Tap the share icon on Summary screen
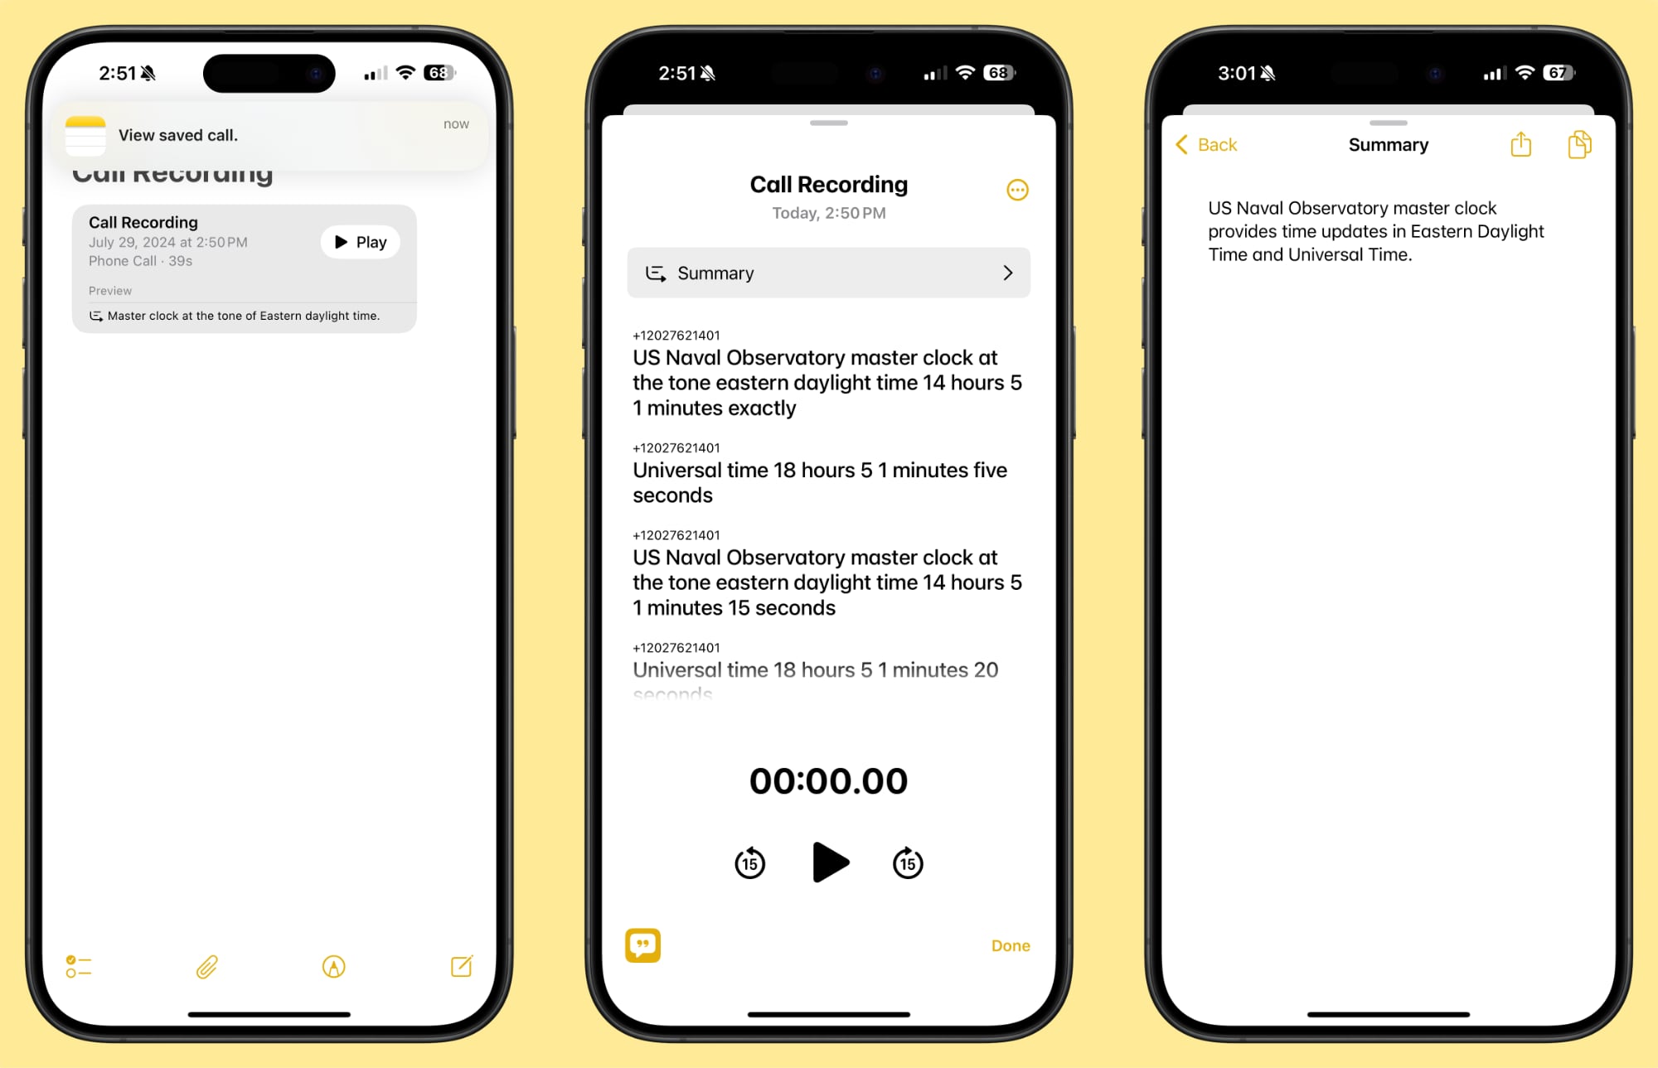The width and height of the screenshot is (1658, 1068). (1521, 144)
